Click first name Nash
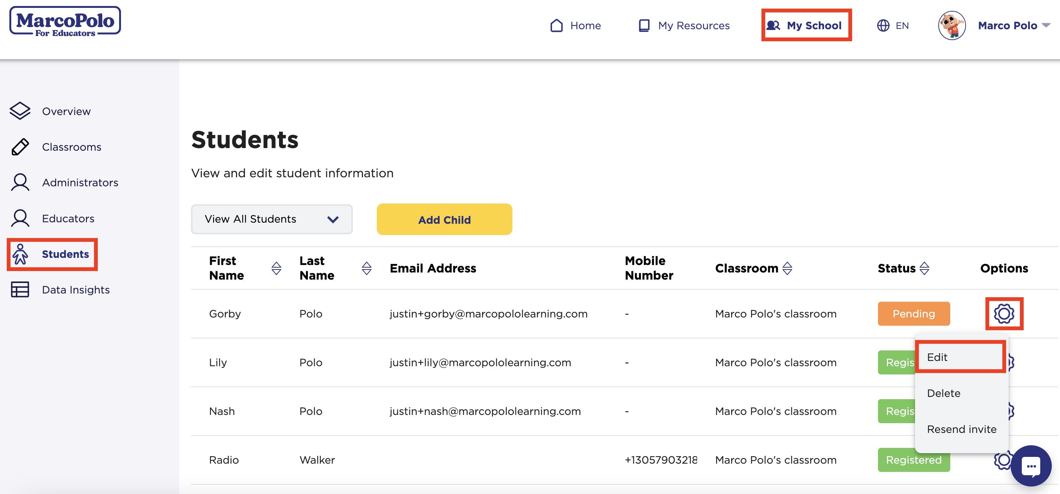Viewport: 1060px width, 494px height. click(222, 411)
